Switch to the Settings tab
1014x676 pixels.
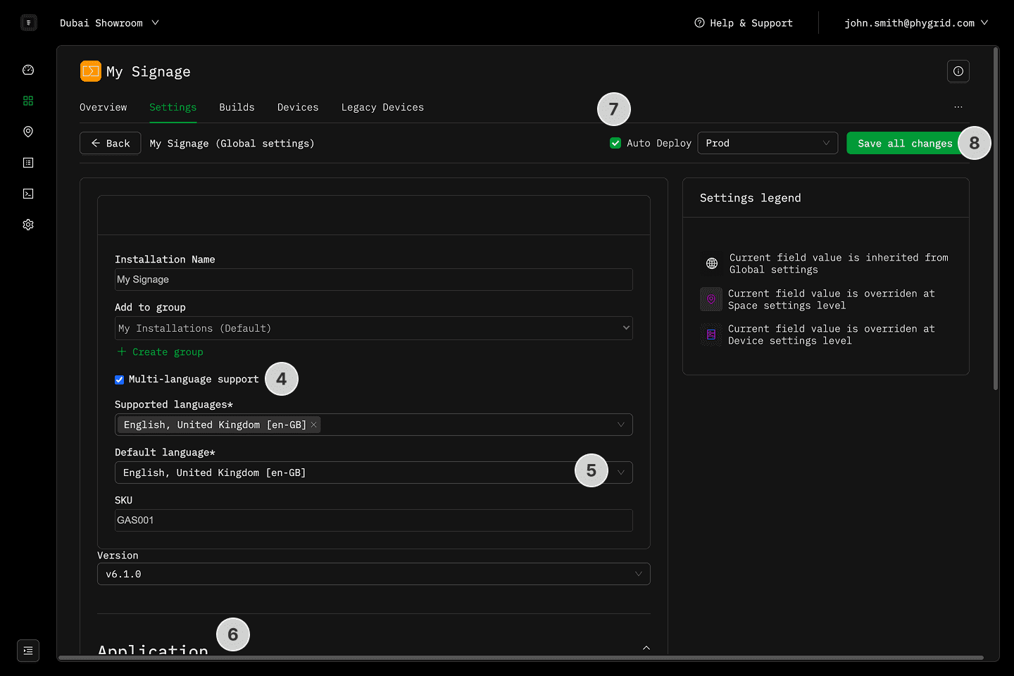click(x=173, y=107)
